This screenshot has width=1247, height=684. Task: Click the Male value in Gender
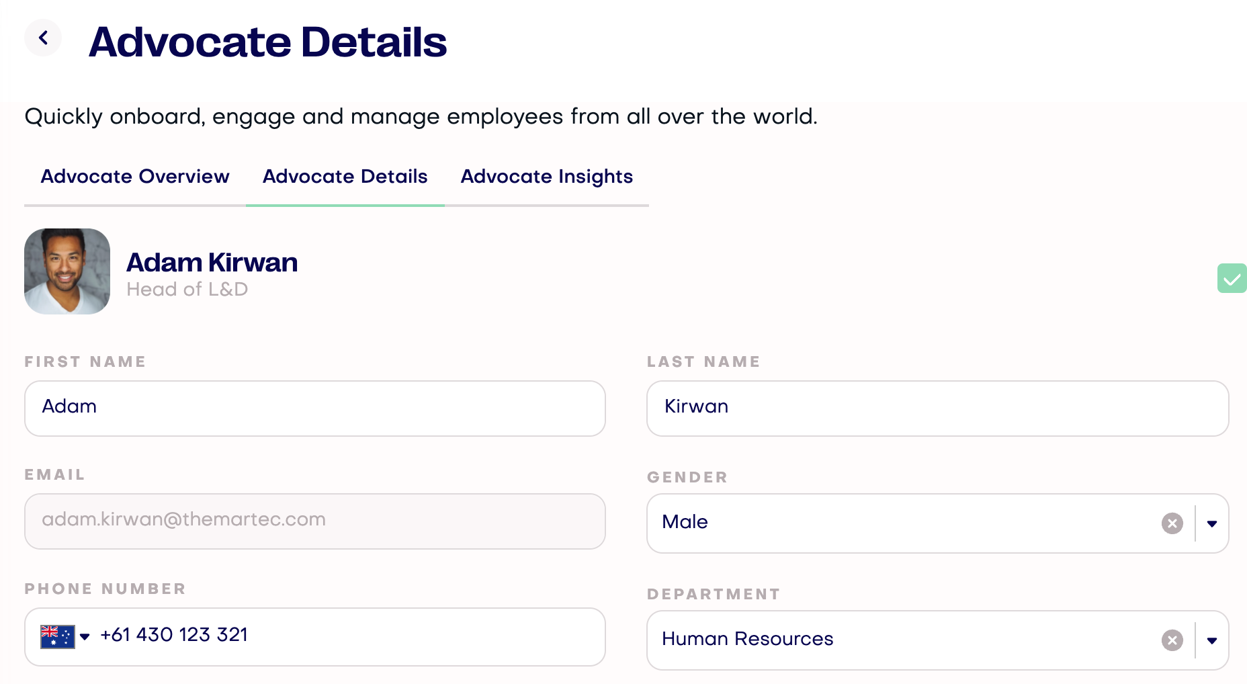[x=685, y=522]
